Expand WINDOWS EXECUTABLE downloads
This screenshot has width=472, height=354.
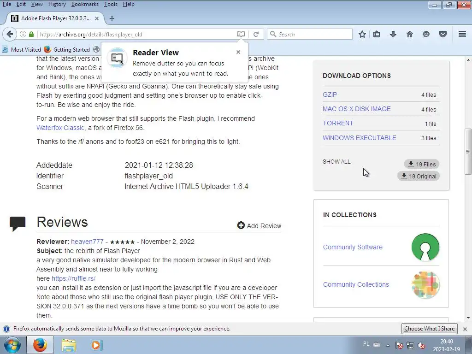point(360,138)
